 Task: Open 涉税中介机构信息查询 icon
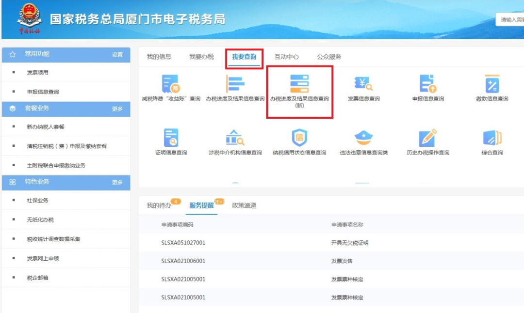coord(235,138)
